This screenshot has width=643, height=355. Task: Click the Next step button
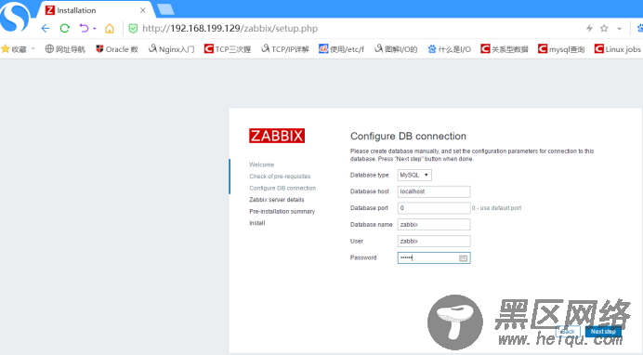coord(603,331)
